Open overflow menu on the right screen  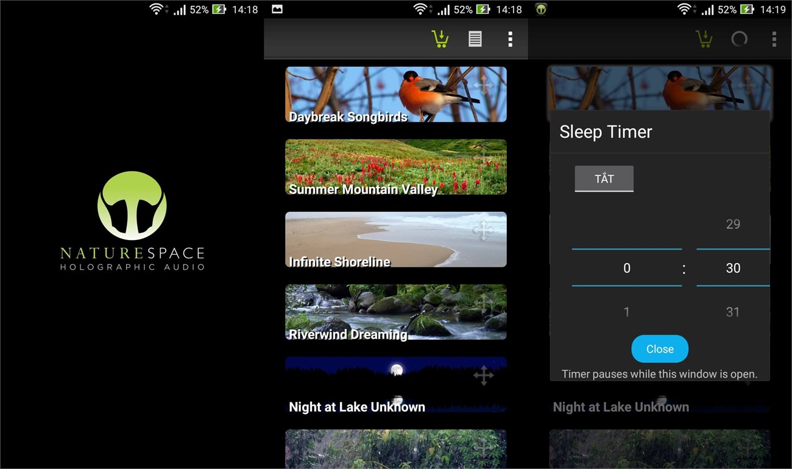774,38
